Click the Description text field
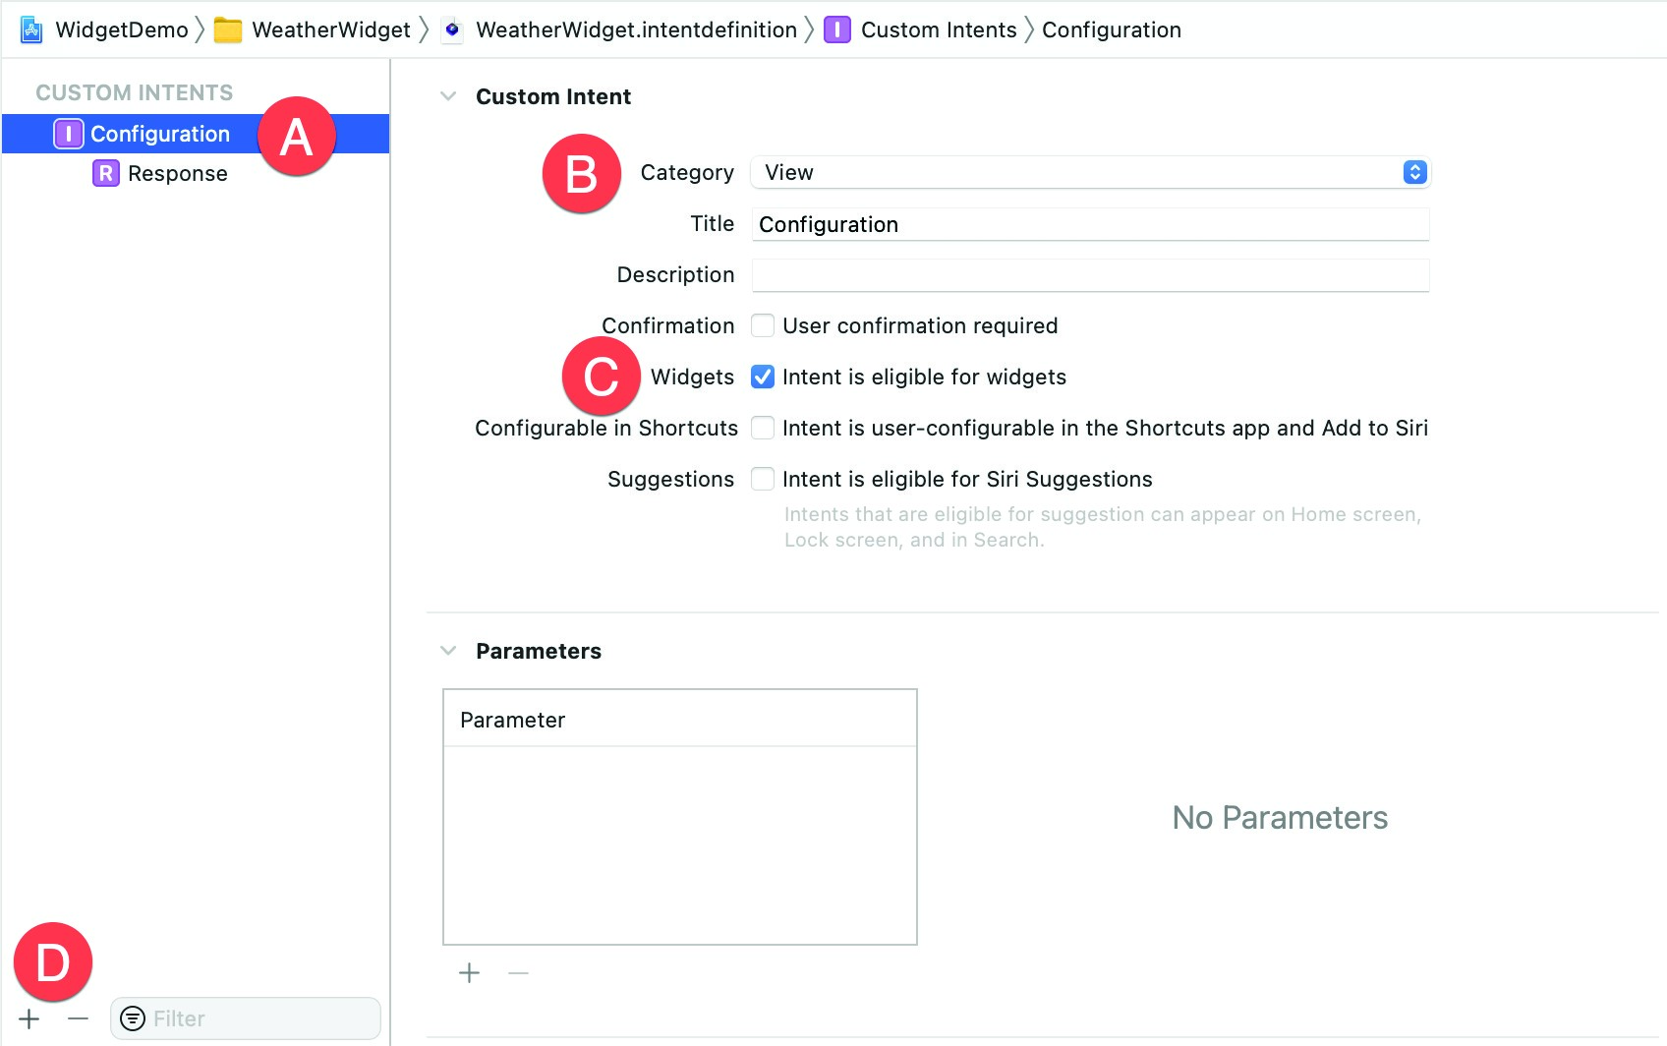Screen dimensions: 1667x1046 pos(1090,275)
